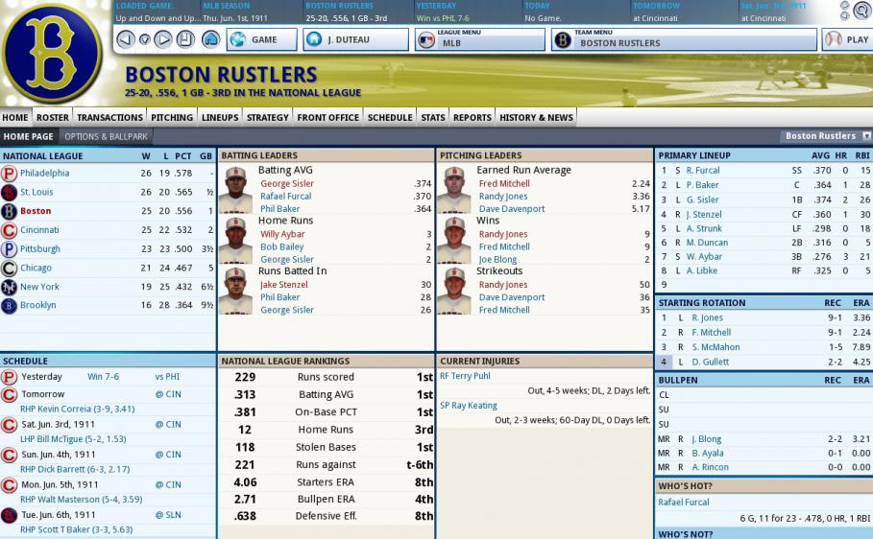The width and height of the screenshot is (873, 539).
Task: Click the Cincinnati logo in standings
Action: coord(9,230)
